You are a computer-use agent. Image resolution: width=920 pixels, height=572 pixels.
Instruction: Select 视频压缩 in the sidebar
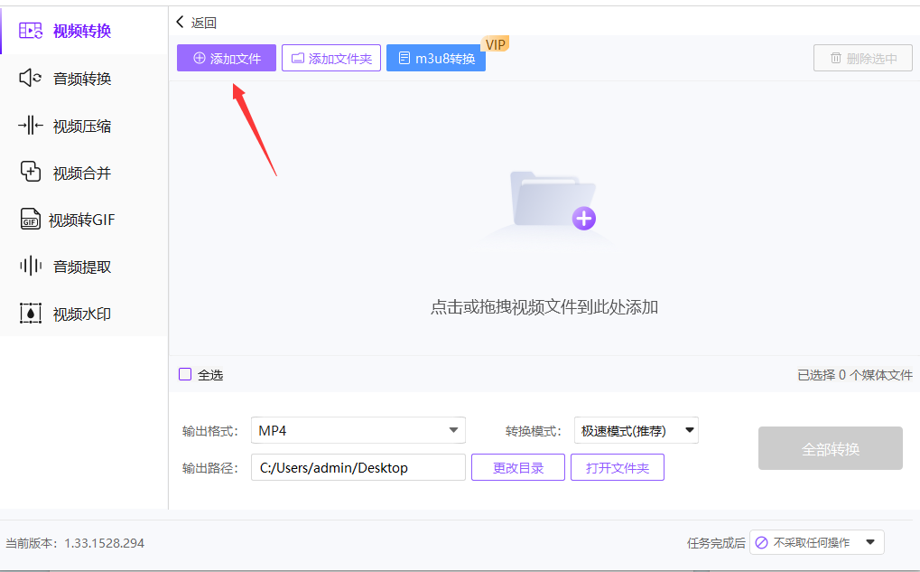(x=84, y=126)
